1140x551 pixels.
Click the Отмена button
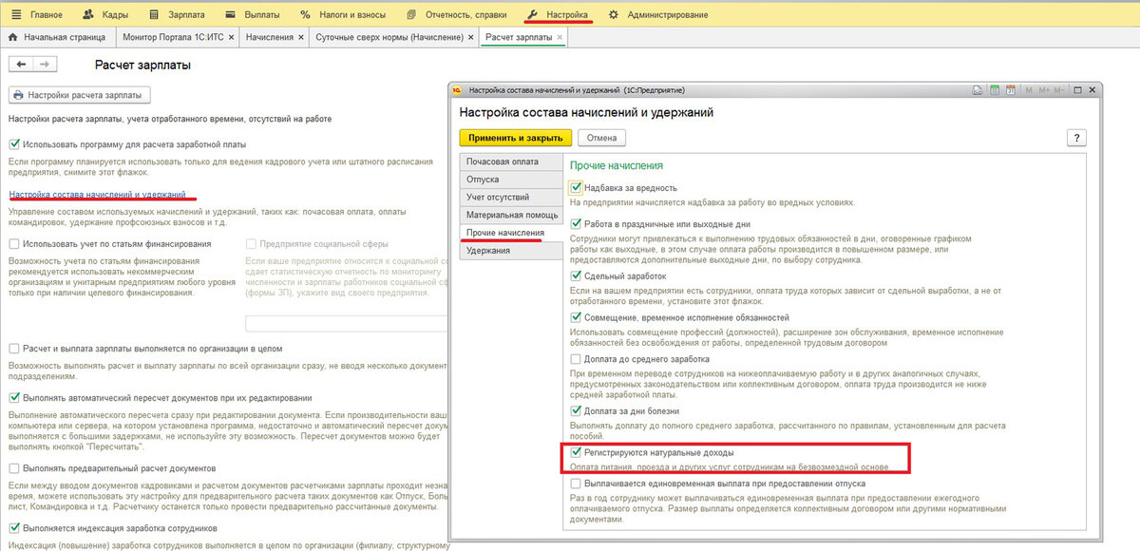coord(601,138)
